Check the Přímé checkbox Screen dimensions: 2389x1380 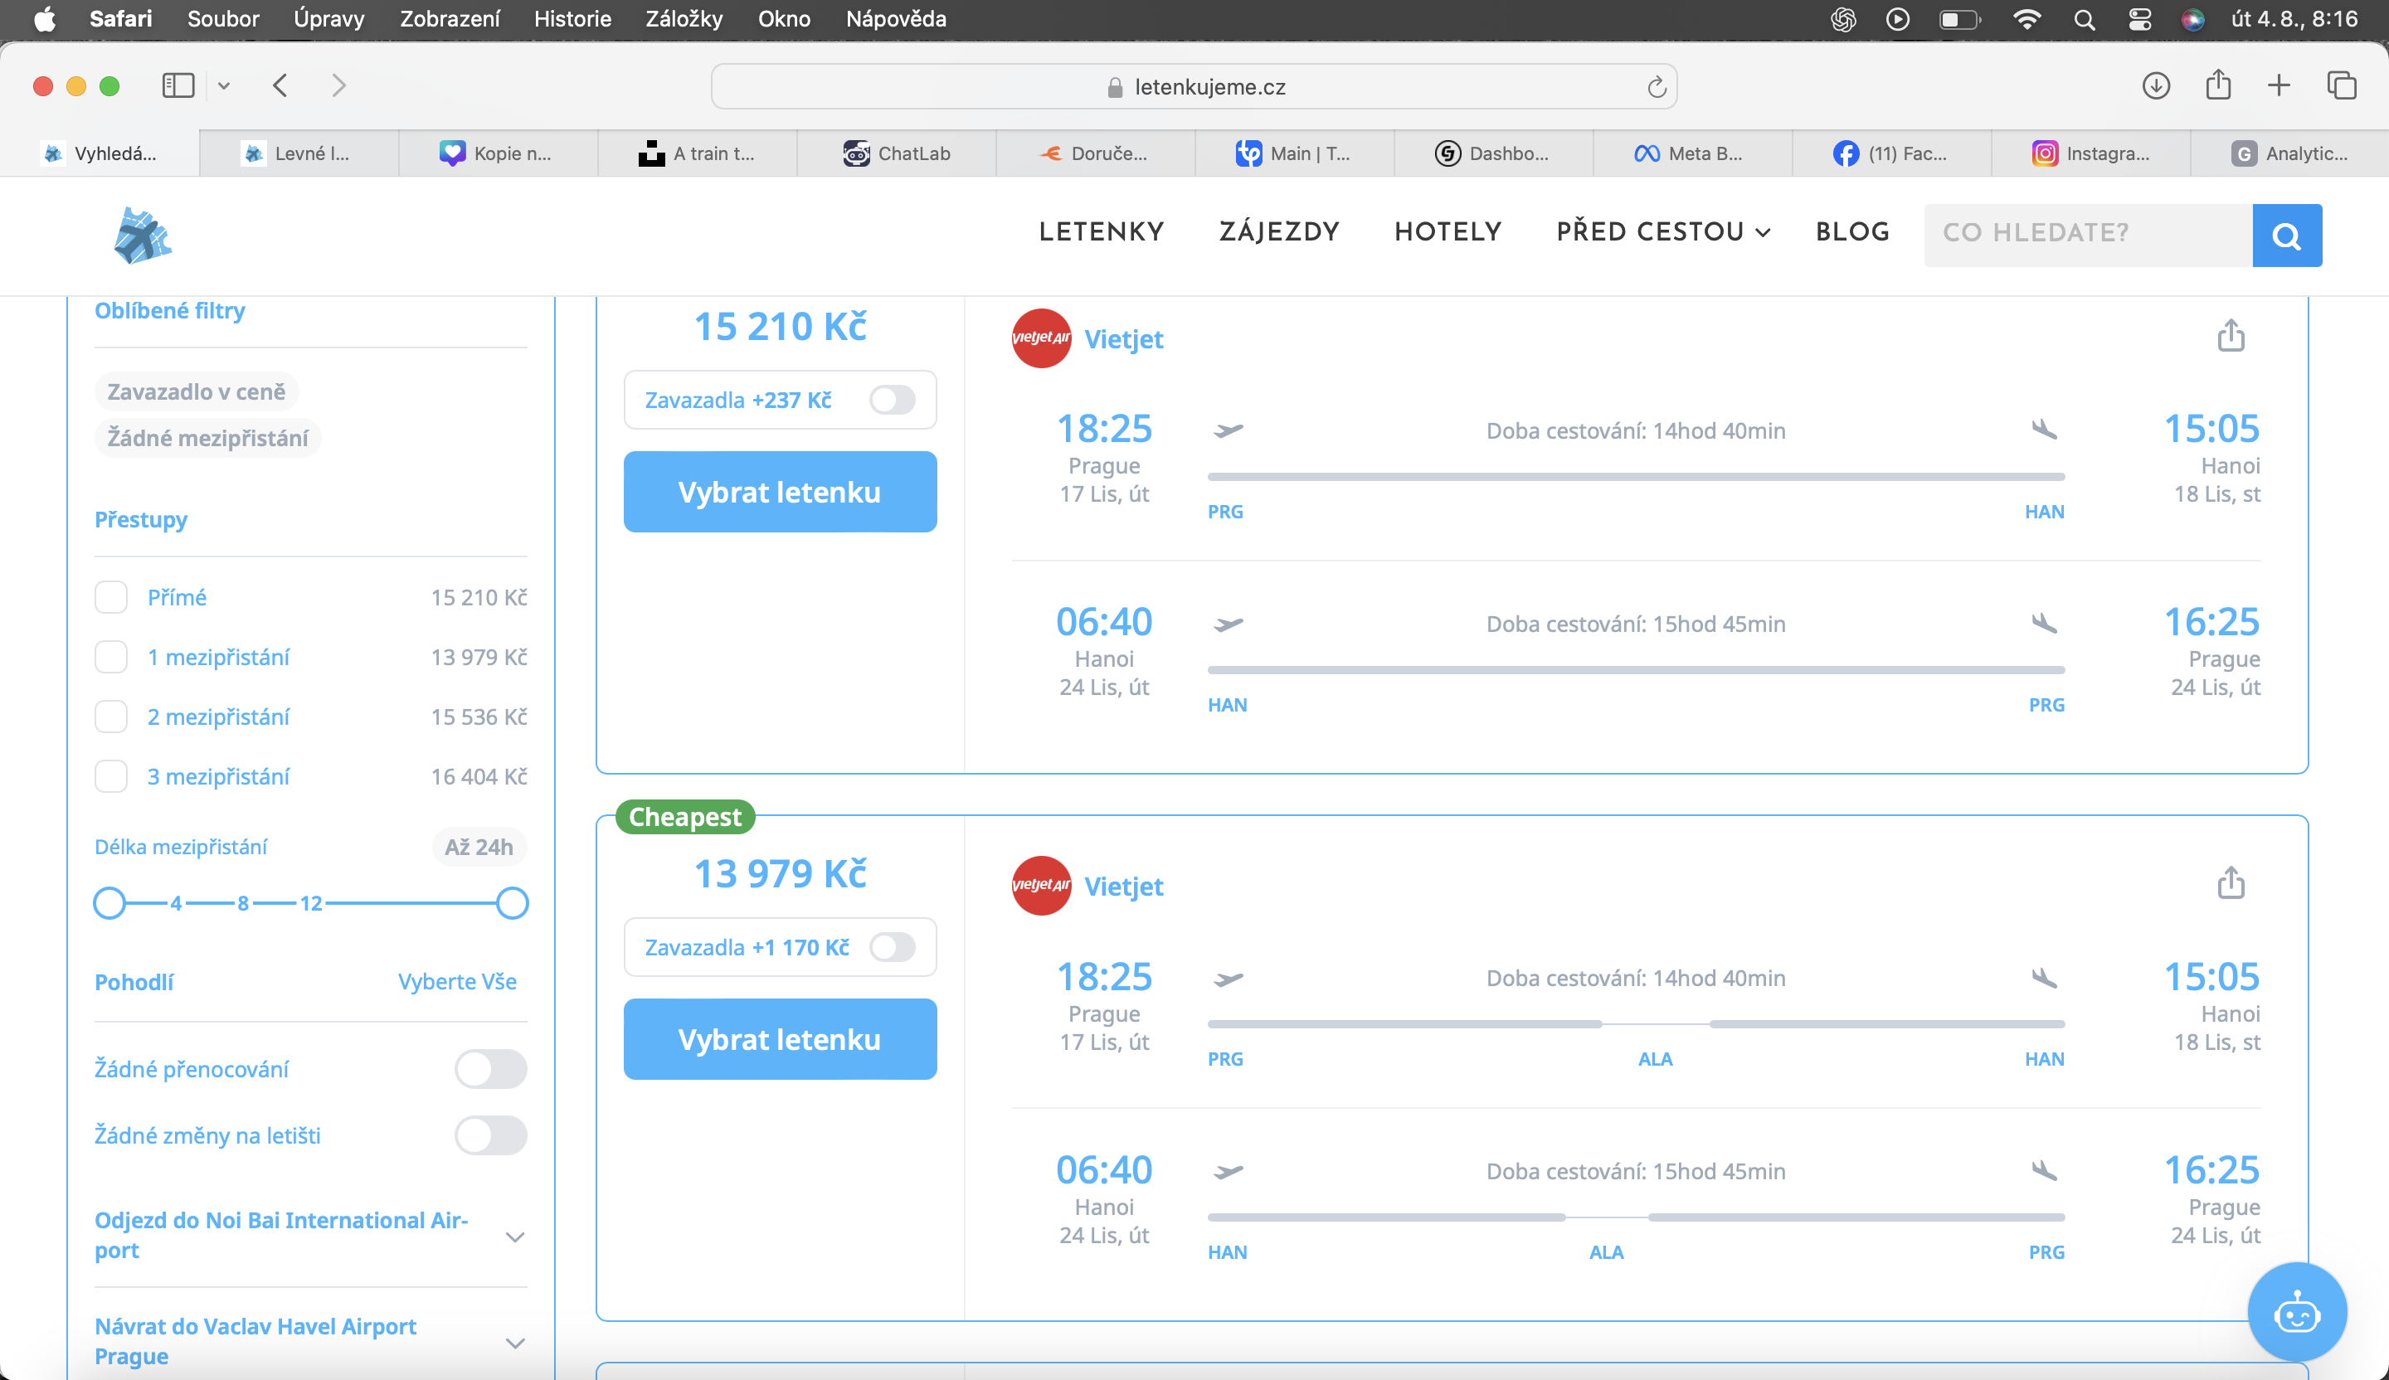pos(111,597)
